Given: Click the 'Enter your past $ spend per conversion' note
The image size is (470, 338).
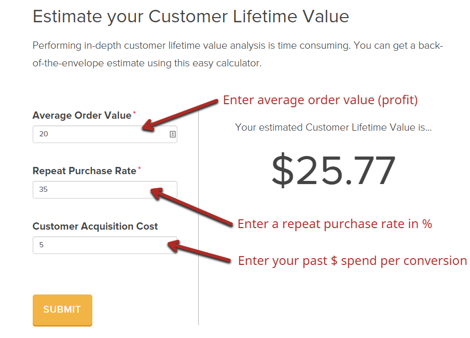Looking at the screenshot, I should pyautogui.click(x=353, y=261).
